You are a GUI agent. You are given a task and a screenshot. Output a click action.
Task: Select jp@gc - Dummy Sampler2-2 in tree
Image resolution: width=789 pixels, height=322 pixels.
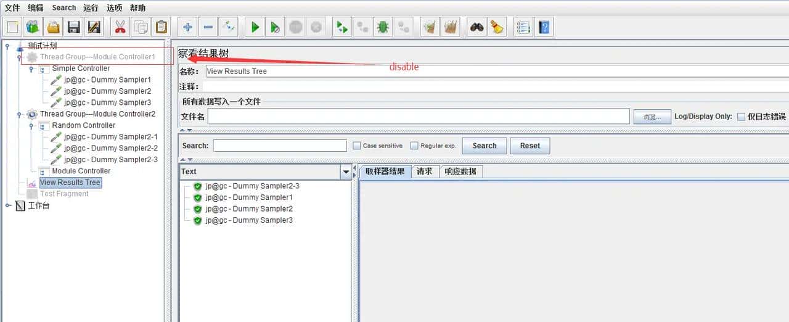point(111,148)
